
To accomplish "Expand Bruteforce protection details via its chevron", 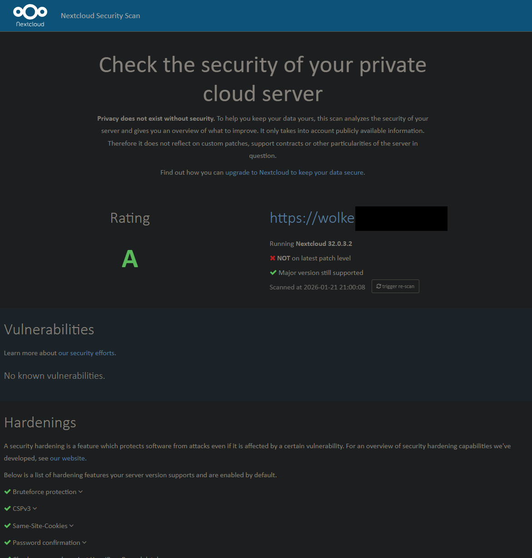I will (80, 492).
